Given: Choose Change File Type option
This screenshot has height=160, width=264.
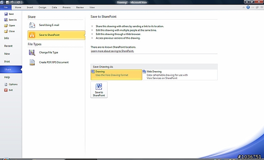Looking at the screenshot, I should pos(56,53).
